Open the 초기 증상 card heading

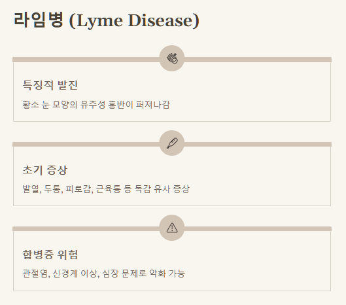click(x=44, y=170)
